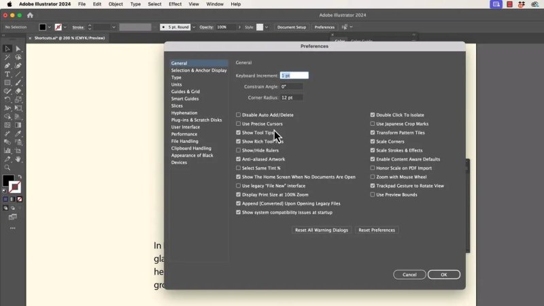Toggle Show/Hide Rulers checkbox
This screenshot has height=306, width=544.
(239, 150)
